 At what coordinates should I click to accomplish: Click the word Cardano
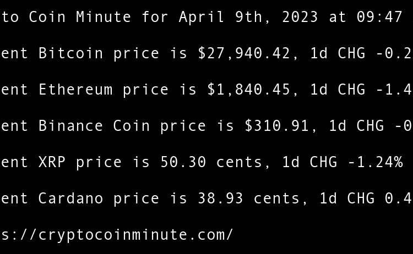[x=70, y=198]
